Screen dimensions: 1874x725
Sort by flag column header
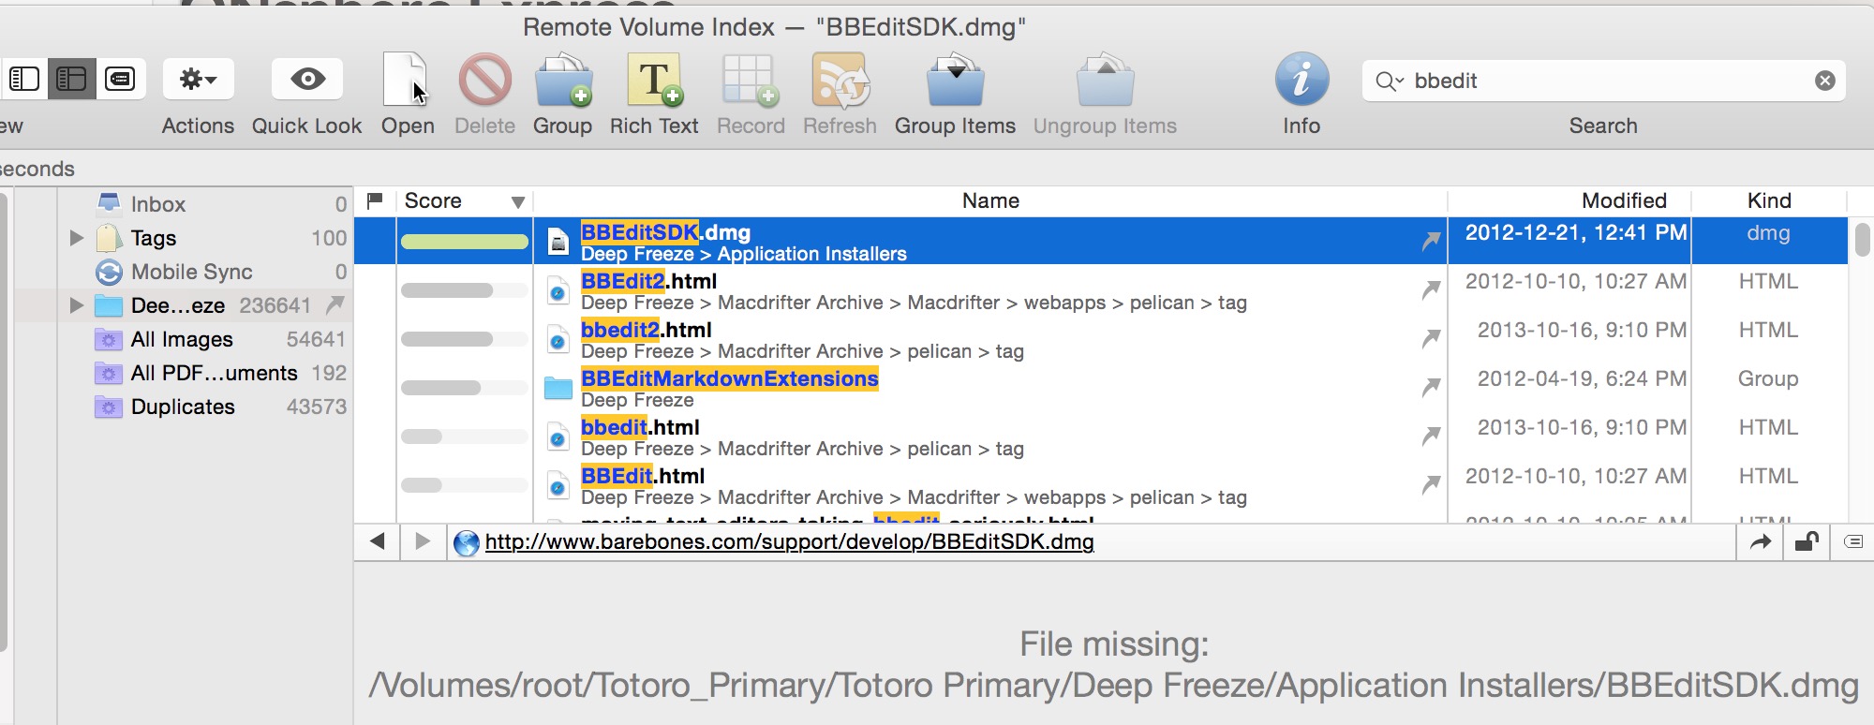point(375,200)
